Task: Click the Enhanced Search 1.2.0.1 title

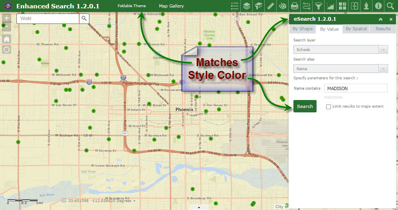Action: point(58,6)
